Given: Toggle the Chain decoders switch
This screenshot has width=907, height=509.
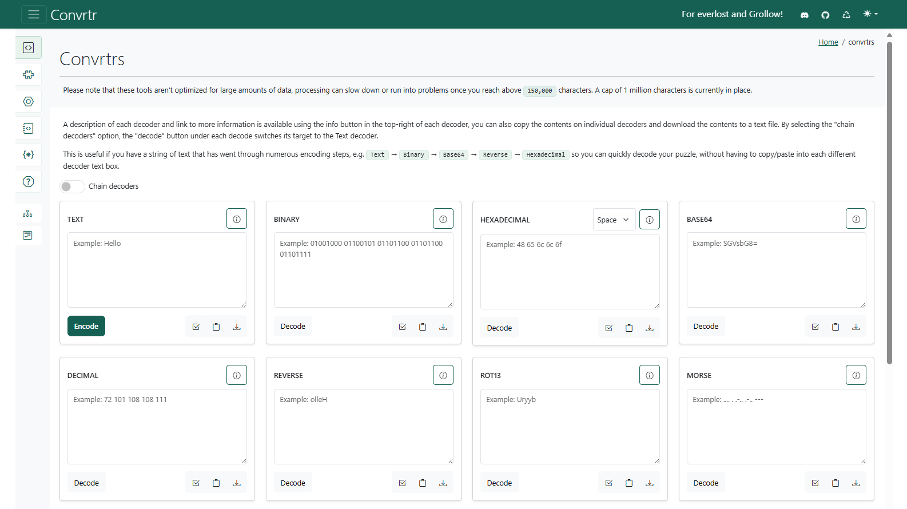Looking at the screenshot, I should coord(72,186).
